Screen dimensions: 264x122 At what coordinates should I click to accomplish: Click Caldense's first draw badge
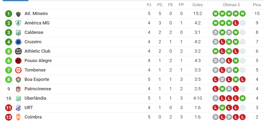215,32
